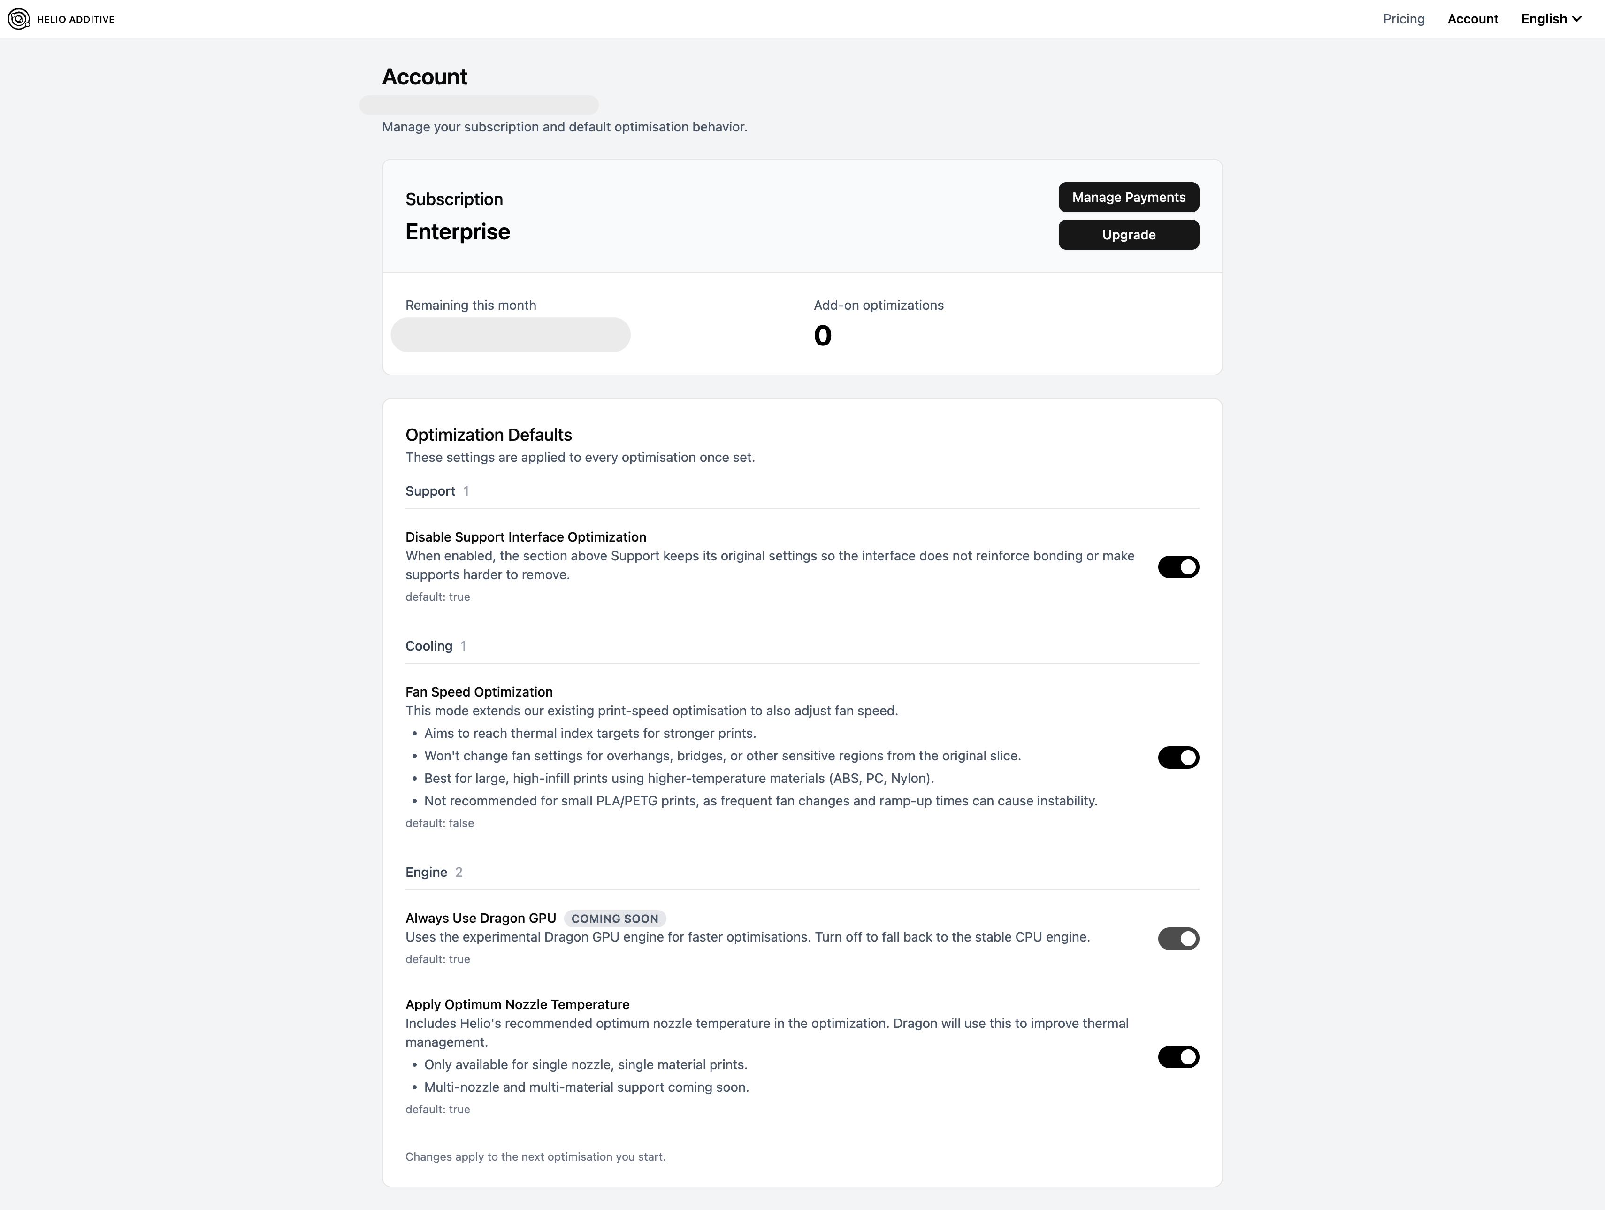Screen dimensions: 1605x1210
Task: Open the Account menu item
Action: click(1472, 19)
